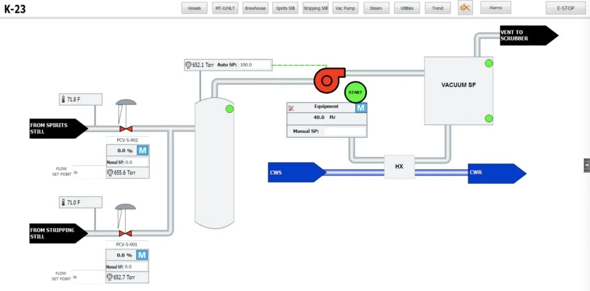Toggle the M mode button on PCV-S-002
590x291 pixels.
coord(142,150)
